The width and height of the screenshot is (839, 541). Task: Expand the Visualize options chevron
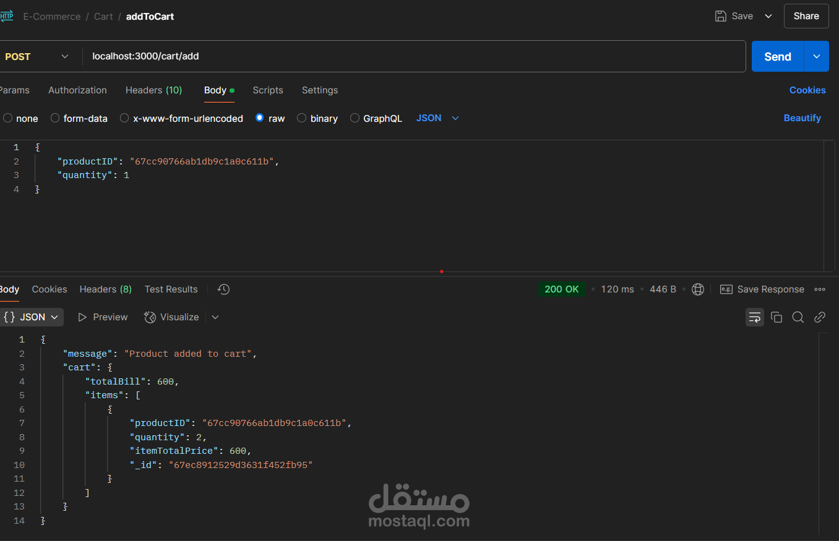click(x=215, y=317)
